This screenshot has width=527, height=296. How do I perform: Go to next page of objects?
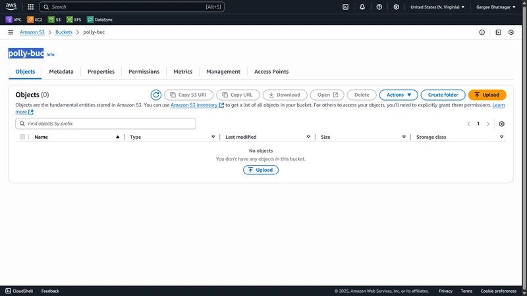[488, 124]
